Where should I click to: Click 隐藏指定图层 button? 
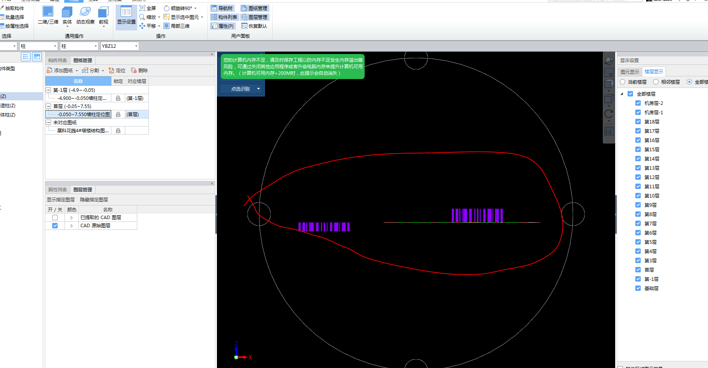click(94, 200)
